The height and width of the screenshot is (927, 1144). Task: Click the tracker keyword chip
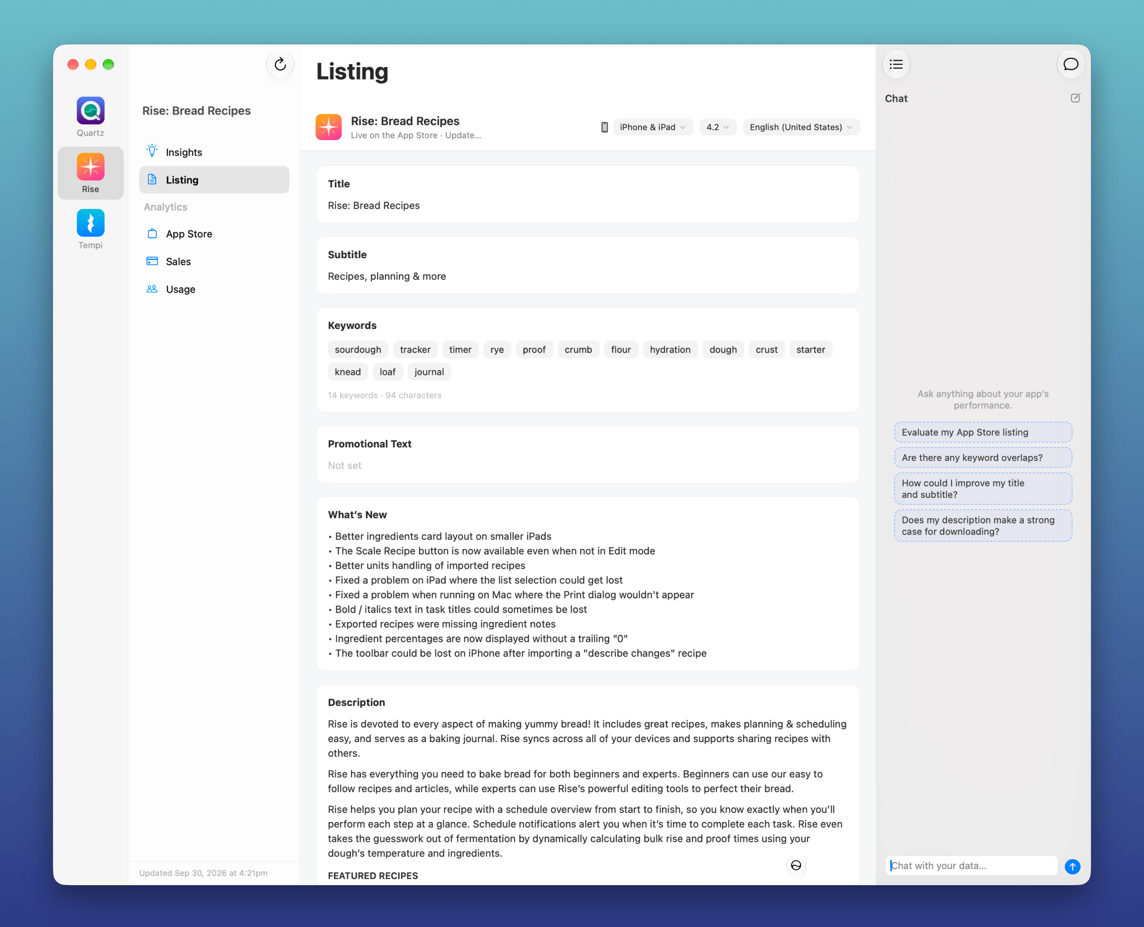(x=415, y=350)
